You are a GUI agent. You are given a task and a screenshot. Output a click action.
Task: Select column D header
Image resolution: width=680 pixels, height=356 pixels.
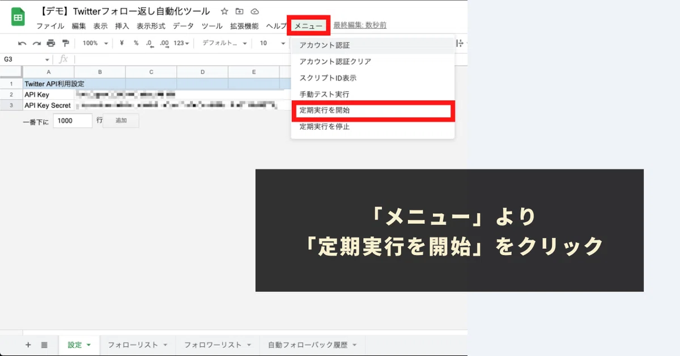pos(202,72)
